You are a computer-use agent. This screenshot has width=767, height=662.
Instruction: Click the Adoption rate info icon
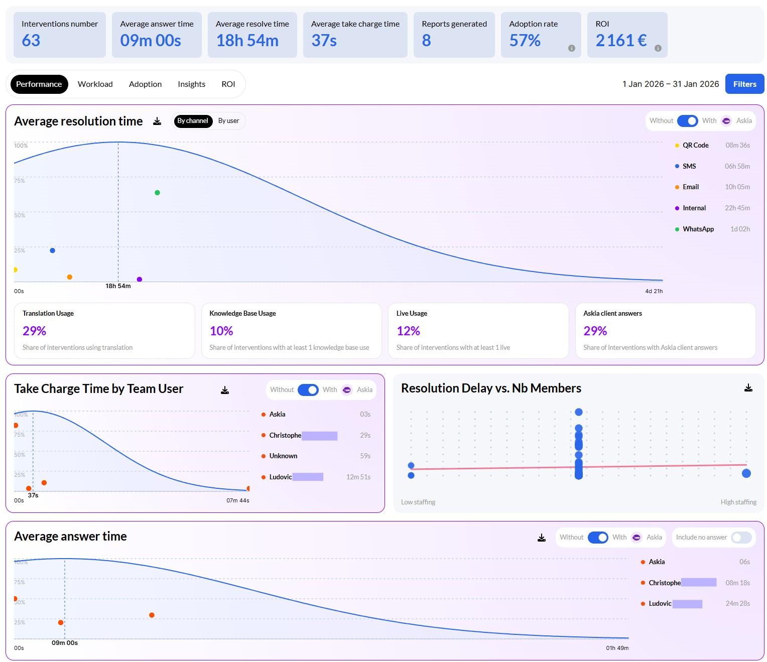click(x=571, y=48)
